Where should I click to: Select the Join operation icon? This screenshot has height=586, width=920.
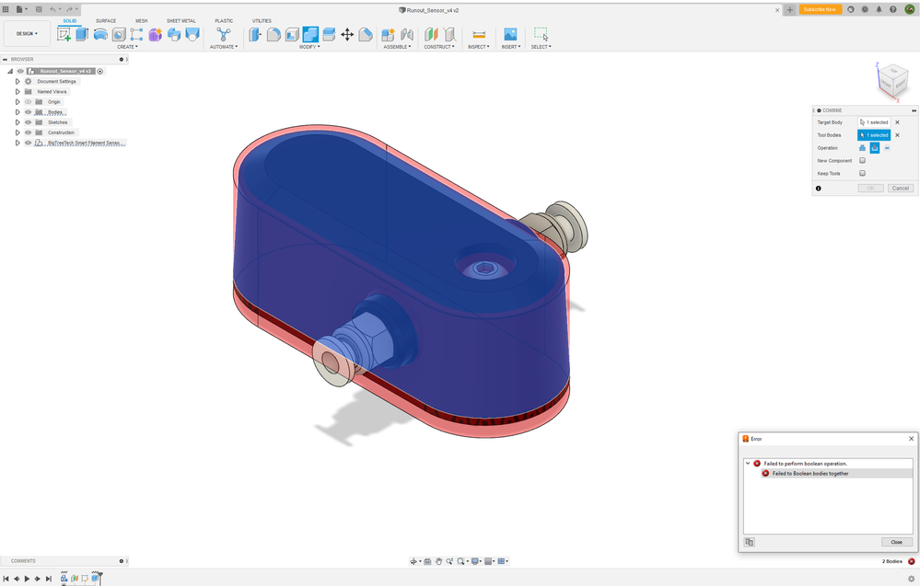(863, 148)
